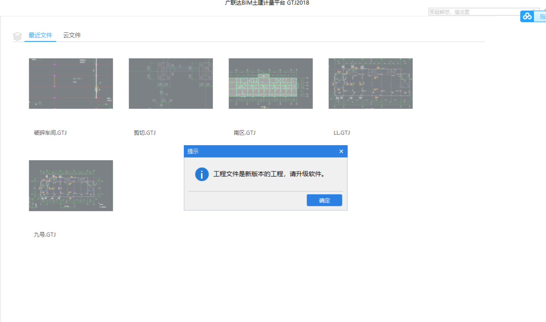Click the 提示 dialog title bar
Screen dimensions: 546x322
pos(266,151)
